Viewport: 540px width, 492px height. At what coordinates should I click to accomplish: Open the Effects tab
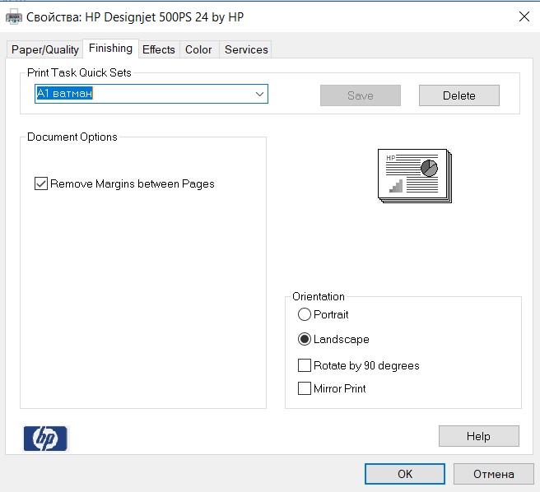[159, 49]
